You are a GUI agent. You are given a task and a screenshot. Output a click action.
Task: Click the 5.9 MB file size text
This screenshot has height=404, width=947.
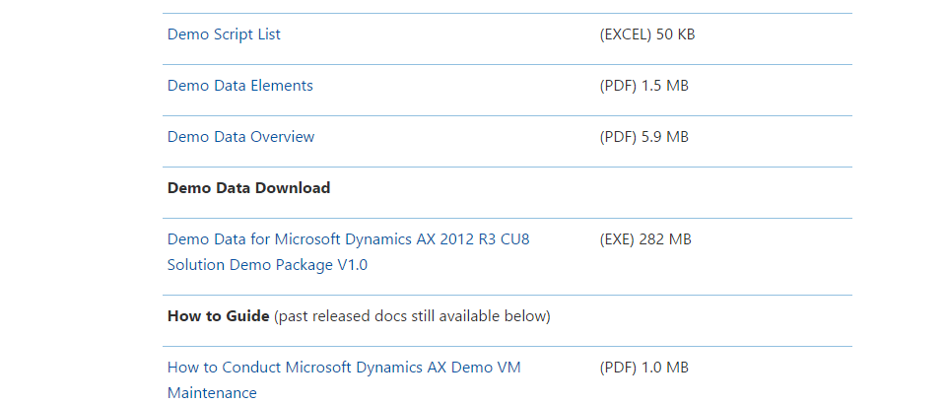665,137
